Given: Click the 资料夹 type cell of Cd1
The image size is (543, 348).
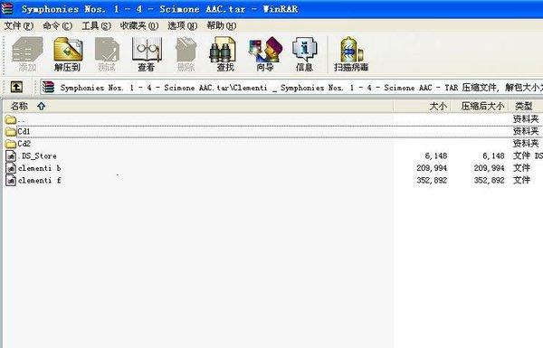Looking at the screenshot, I should coord(526,131).
